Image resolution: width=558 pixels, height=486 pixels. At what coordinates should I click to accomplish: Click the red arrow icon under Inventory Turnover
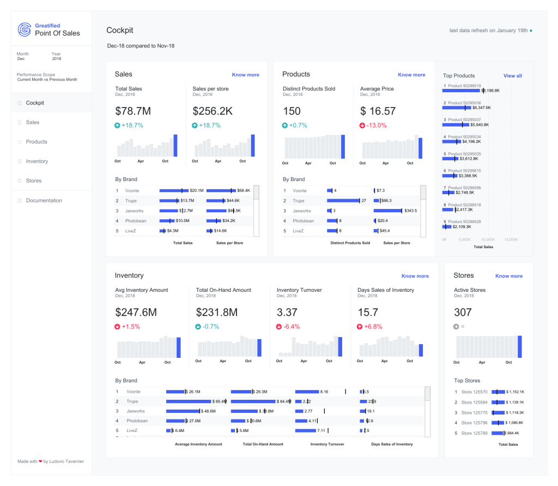click(x=280, y=327)
